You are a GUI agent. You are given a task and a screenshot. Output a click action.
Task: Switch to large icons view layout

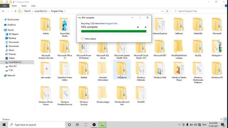pyautogui.click(x=226, y=119)
